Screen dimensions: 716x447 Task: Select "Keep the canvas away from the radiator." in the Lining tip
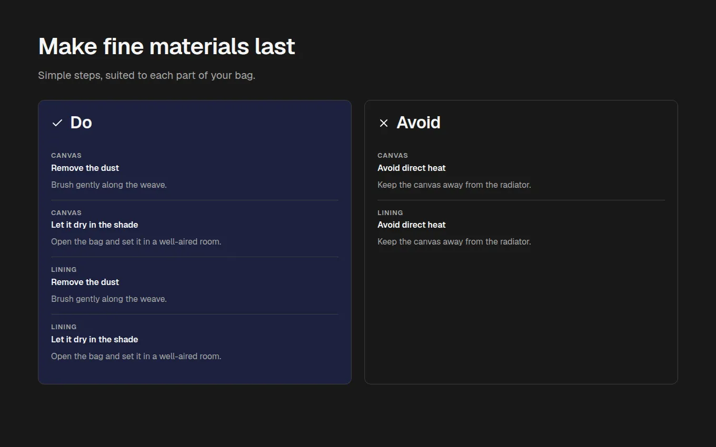click(454, 241)
